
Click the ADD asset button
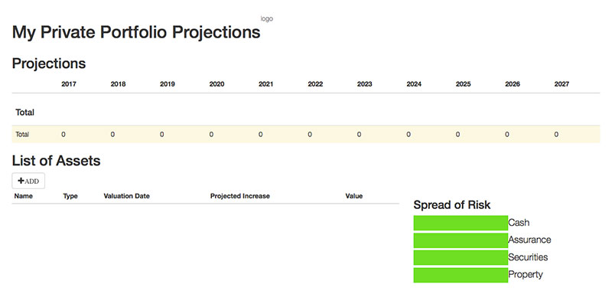(28, 181)
